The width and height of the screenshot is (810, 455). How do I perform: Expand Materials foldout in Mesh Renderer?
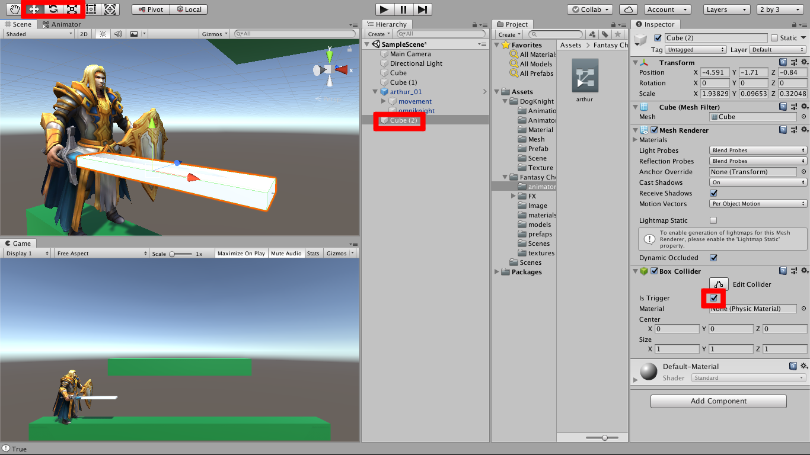click(636, 140)
